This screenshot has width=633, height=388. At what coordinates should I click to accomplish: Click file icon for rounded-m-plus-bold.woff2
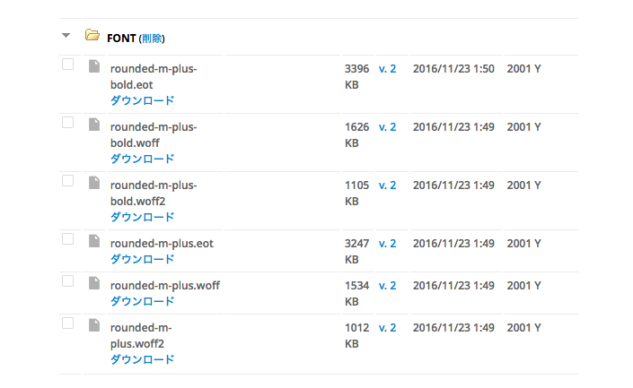point(93,182)
